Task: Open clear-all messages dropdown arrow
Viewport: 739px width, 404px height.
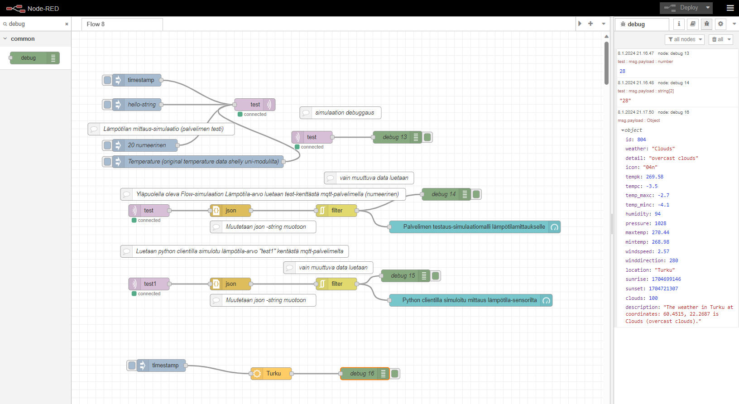Action: [x=729, y=39]
